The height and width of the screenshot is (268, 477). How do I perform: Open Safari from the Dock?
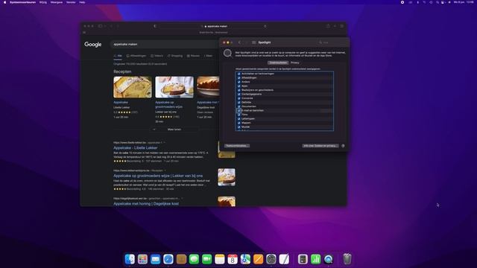tap(168, 259)
